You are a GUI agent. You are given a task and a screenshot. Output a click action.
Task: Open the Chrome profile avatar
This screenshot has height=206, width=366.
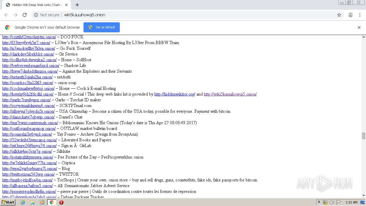point(351,15)
